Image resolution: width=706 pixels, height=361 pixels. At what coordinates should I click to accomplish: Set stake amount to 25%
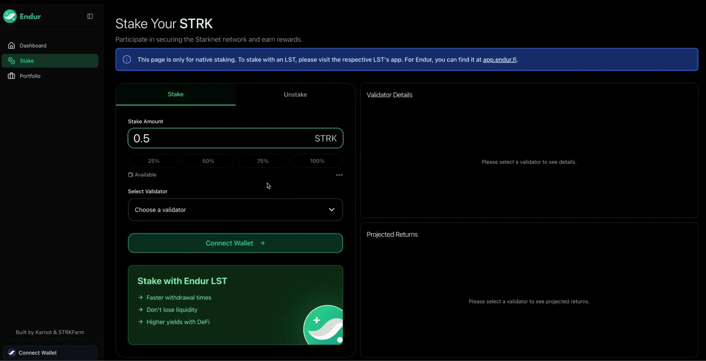154,161
